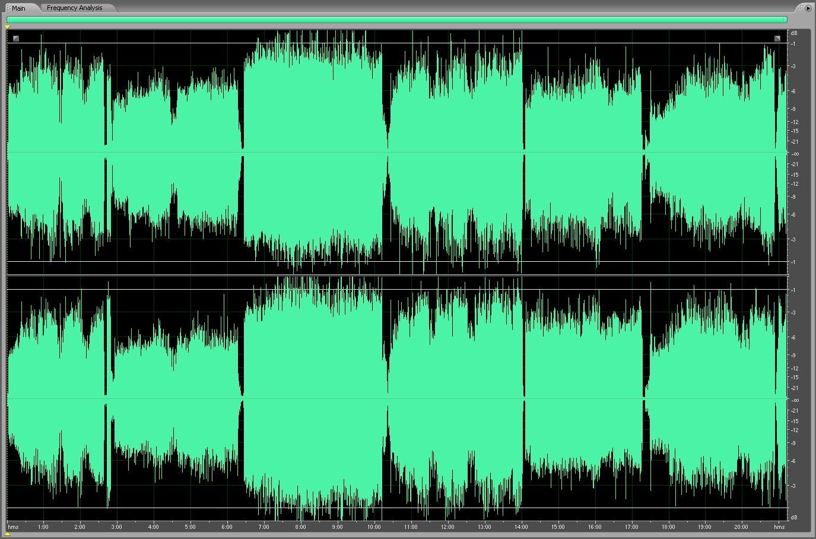This screenshot has height=539, width=816.
Task: Click the right edge of green range bar
Action: point(786,20)
